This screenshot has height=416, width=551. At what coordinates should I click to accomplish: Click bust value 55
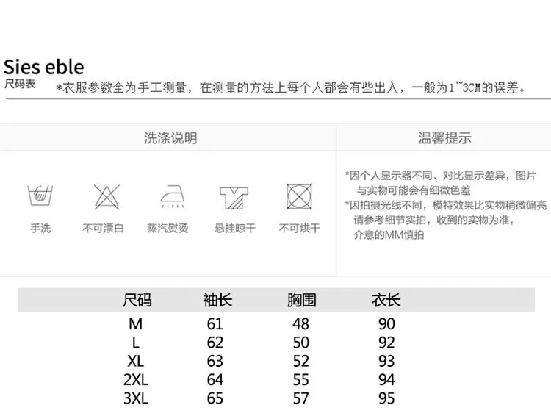300,380
